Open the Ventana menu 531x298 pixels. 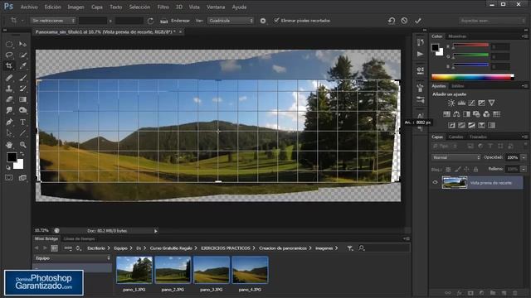tap(216, 7)
